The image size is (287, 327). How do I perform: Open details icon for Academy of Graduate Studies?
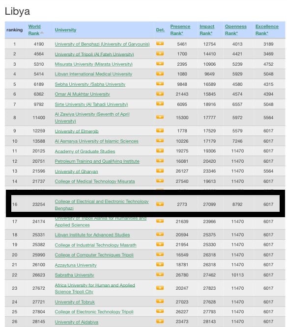pos(160,151)
